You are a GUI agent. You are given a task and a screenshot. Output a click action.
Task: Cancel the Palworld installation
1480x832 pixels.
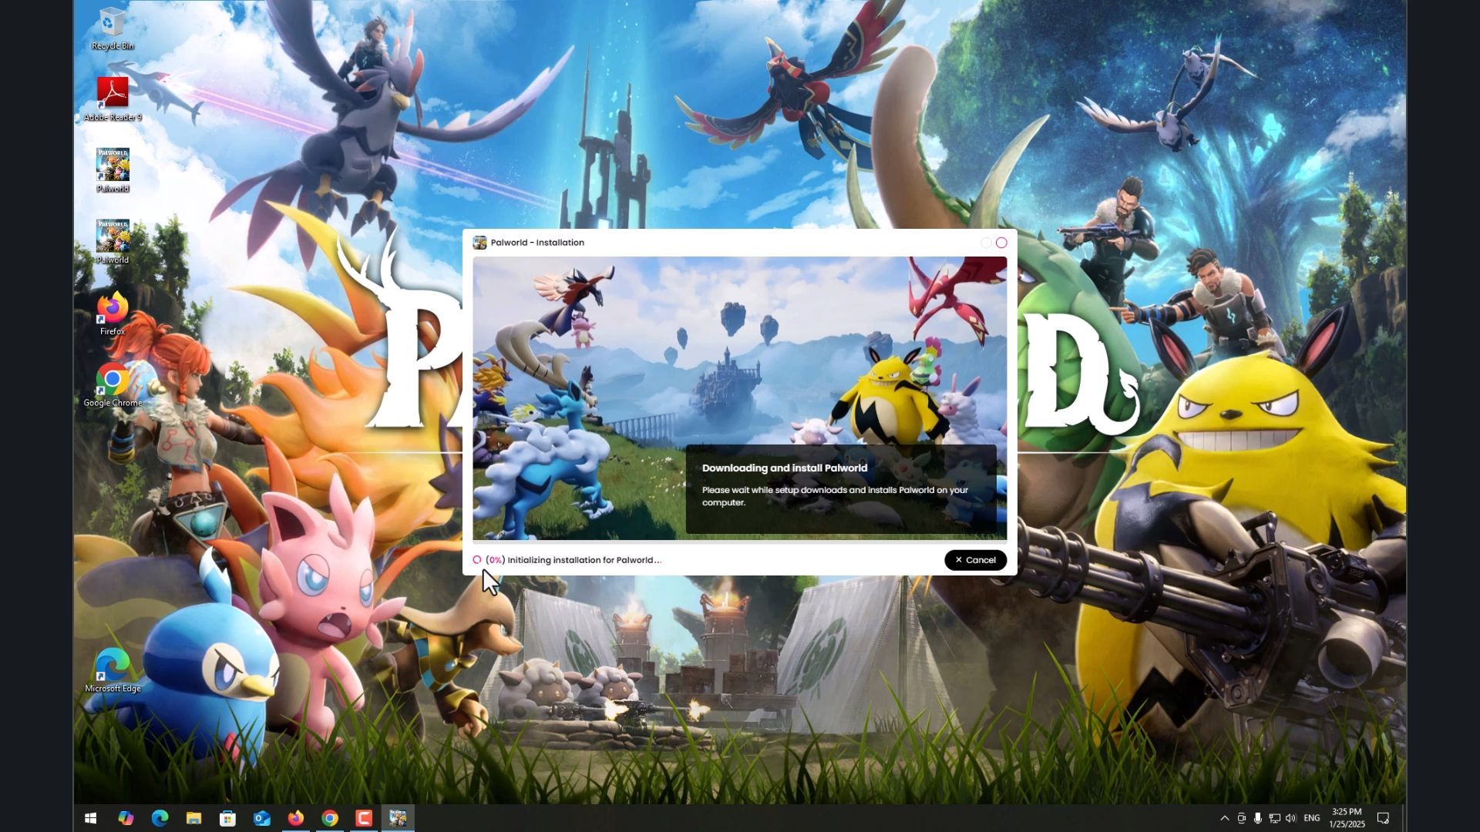pyautogui.click(x=975, y=560)
